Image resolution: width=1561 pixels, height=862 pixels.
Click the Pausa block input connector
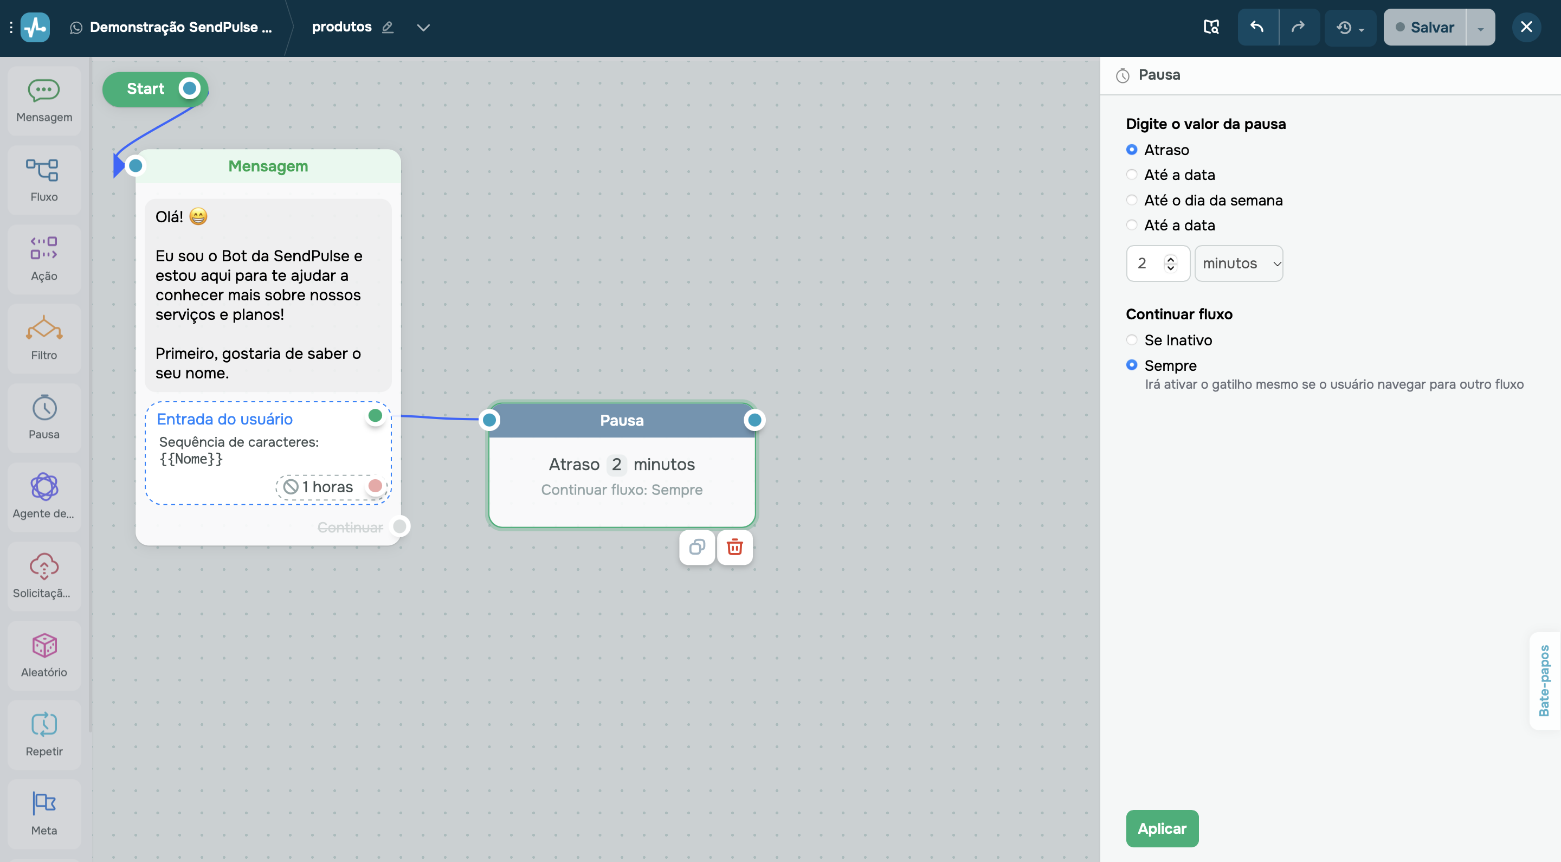[489, 420]
